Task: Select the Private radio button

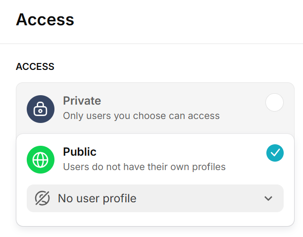Action: point(274,103)
